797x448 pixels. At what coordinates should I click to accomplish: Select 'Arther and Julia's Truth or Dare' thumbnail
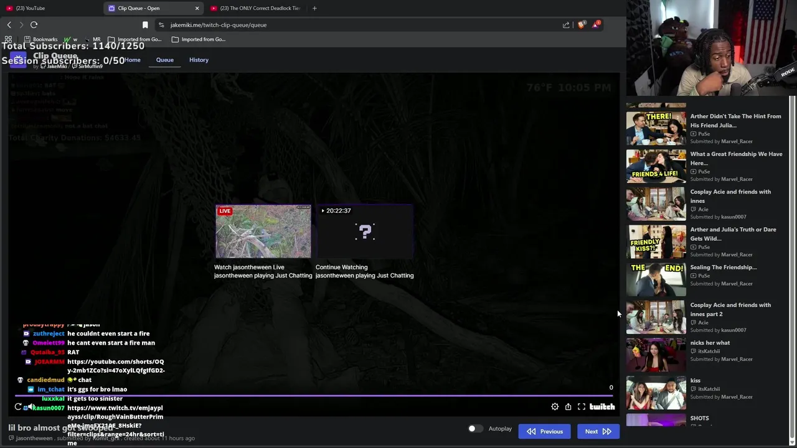(656, 241)
